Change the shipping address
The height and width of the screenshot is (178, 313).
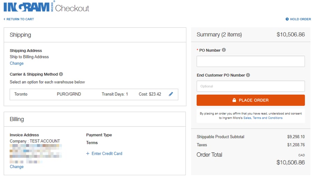17,63
